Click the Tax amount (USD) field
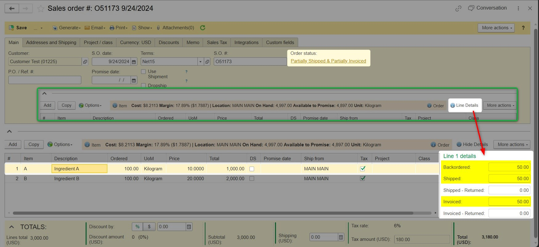539x247 pixels. pyautogui.click(x=422, y=239)
